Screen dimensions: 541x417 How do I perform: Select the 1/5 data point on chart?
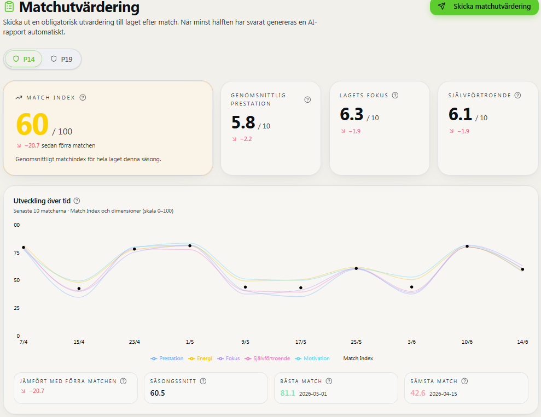[190, 246]
